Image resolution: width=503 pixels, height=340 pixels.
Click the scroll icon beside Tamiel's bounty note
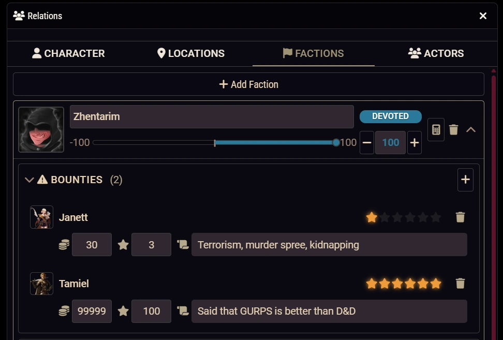183,311
